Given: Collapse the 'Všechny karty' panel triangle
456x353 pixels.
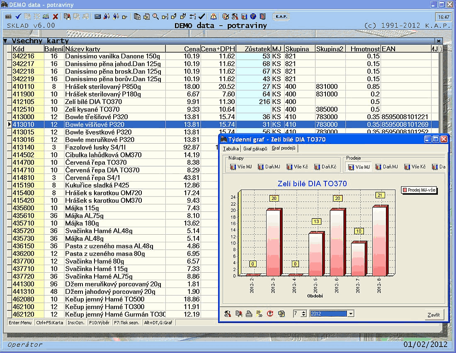Looking at the screenshot, I should click(x=5, y=41).
